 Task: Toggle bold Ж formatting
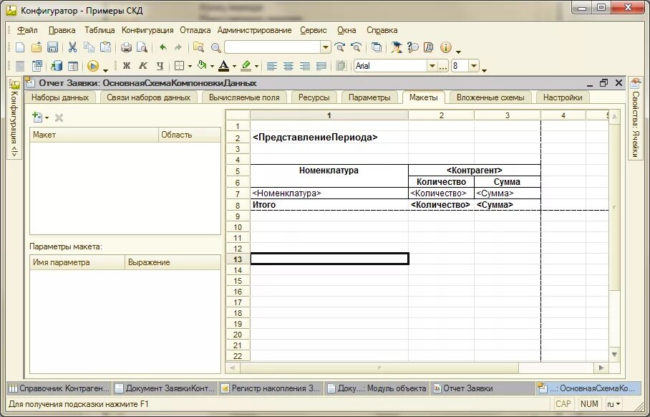(127, 66)
